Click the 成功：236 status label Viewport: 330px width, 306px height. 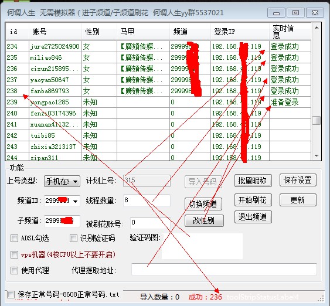coord(205,297)
